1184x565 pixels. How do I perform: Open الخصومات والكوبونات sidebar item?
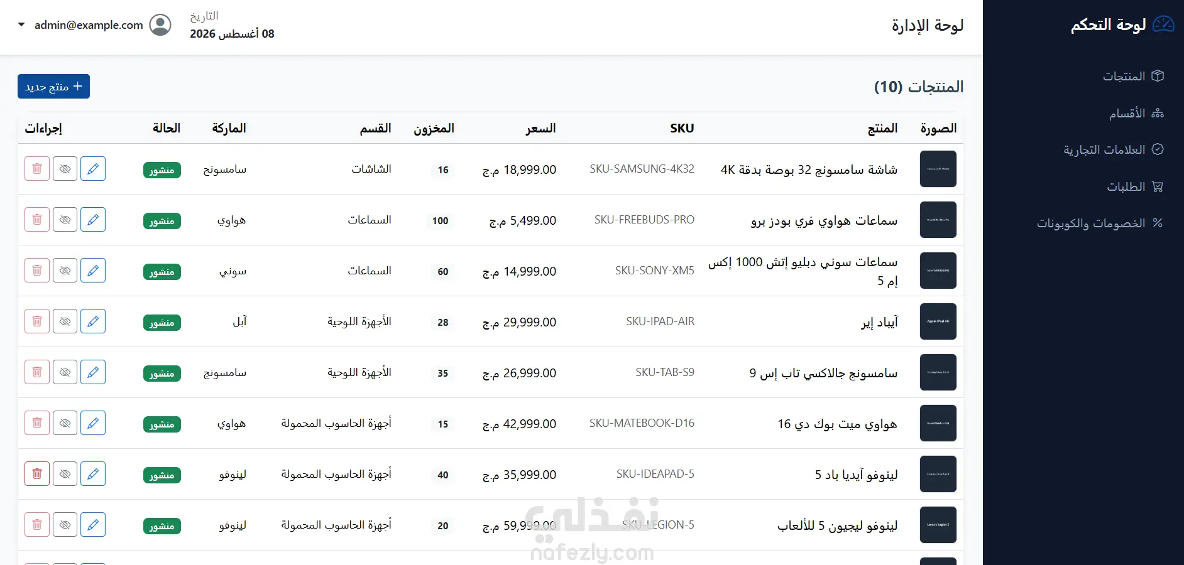tap(1100, 223)
